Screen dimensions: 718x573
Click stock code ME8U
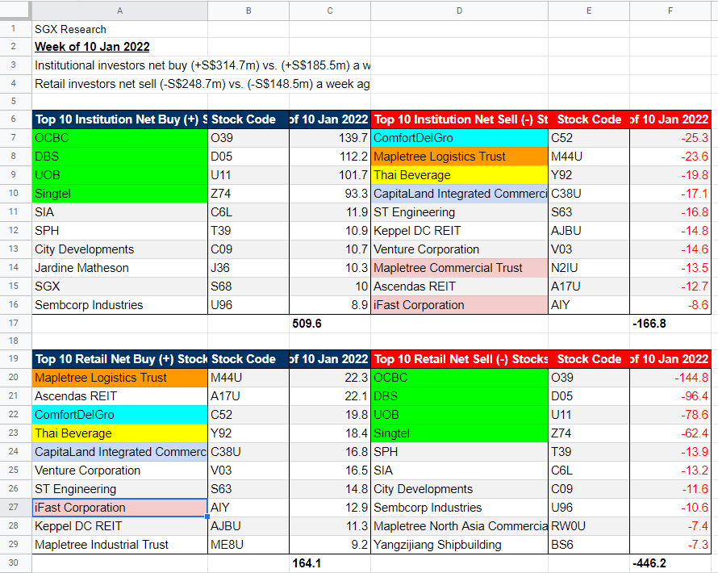248,545
